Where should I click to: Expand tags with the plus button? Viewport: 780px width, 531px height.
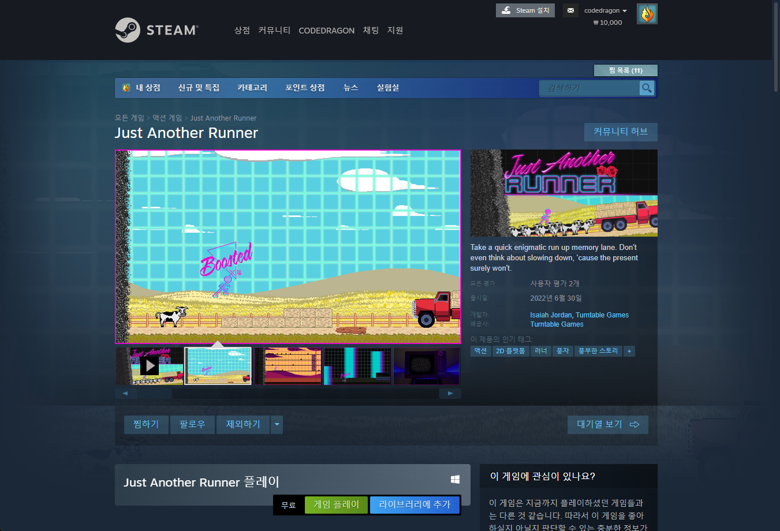coord(629,351)
